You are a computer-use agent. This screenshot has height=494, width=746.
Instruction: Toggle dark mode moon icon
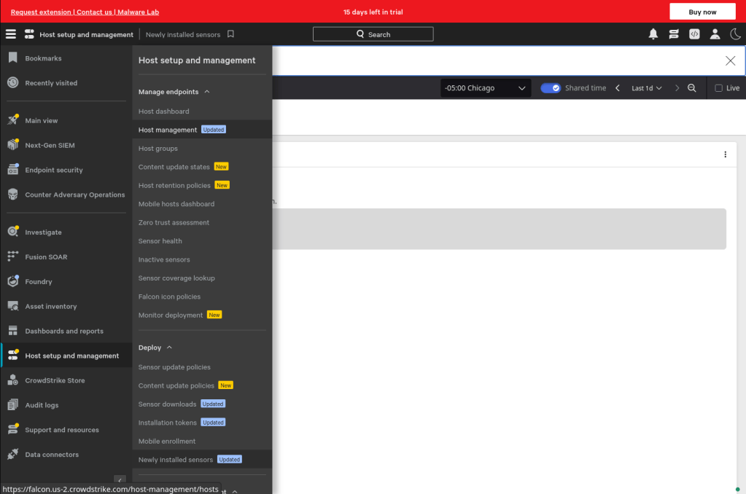(735, 34)
